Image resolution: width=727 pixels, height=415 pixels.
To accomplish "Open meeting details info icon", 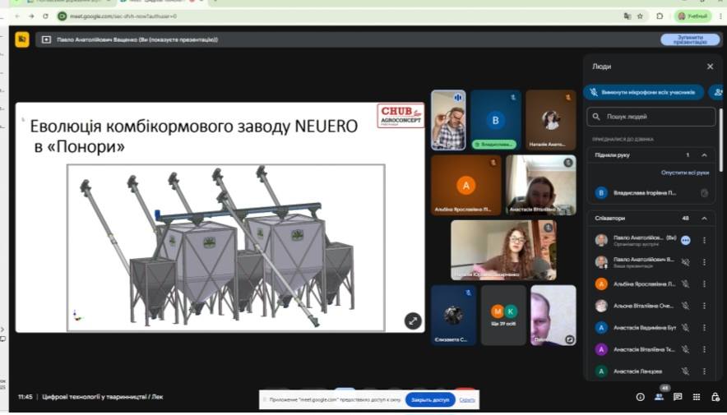I will point(640,396).
